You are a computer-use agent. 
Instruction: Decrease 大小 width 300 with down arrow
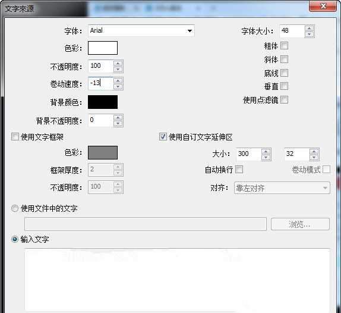point(266,158)
